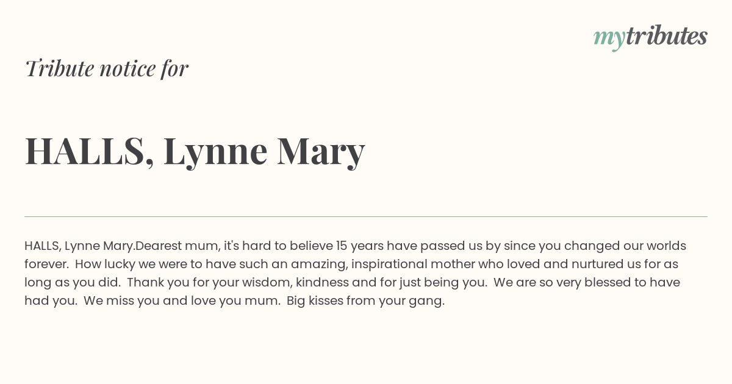Click "We miss you and love you mum"
This screenshot has height=384, width=732.
(181, 301)
